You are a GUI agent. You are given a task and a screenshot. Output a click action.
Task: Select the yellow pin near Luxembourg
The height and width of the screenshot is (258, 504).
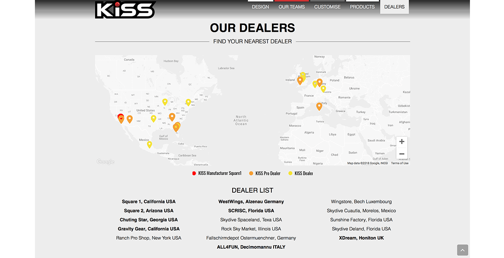[x=315, y=84]
